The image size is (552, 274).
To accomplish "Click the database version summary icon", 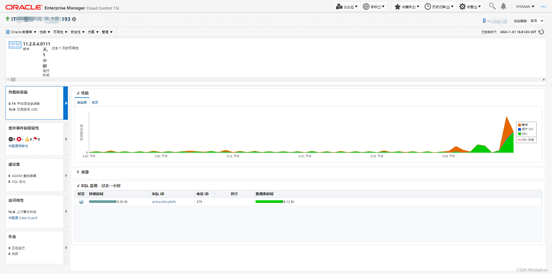I will [15, 45].
